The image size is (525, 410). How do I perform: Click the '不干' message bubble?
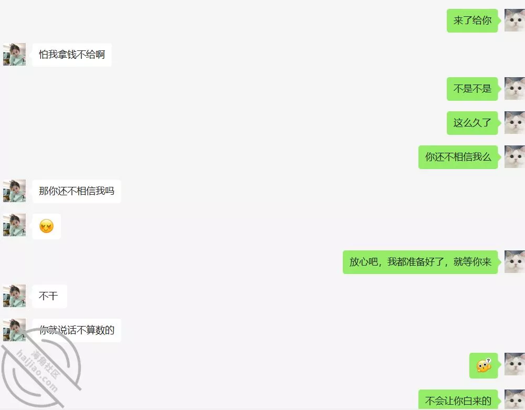pos(49,296)
